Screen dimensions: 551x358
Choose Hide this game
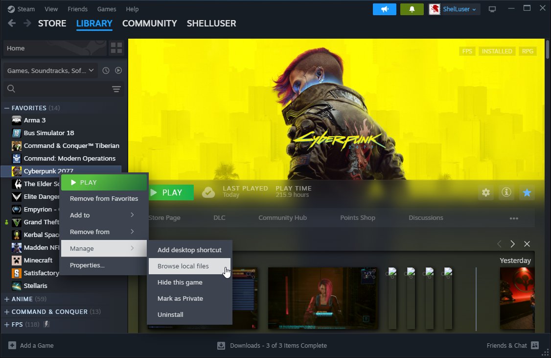(189, 282)
